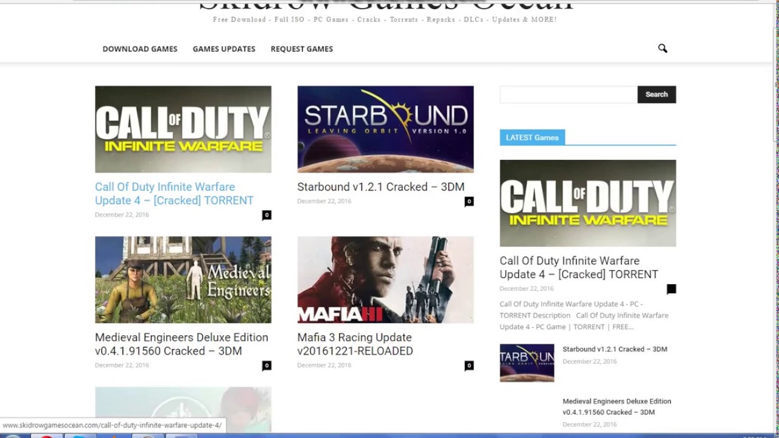Image resolution: width=779 pixels, height=438 pixels.
Task: Open the sidebar Starbound small thumbnail
Action: click(527, 363)
